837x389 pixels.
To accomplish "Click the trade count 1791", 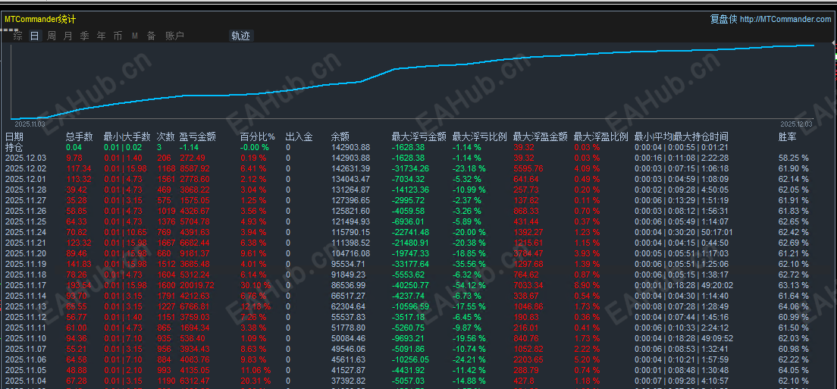I will point(166,296).
